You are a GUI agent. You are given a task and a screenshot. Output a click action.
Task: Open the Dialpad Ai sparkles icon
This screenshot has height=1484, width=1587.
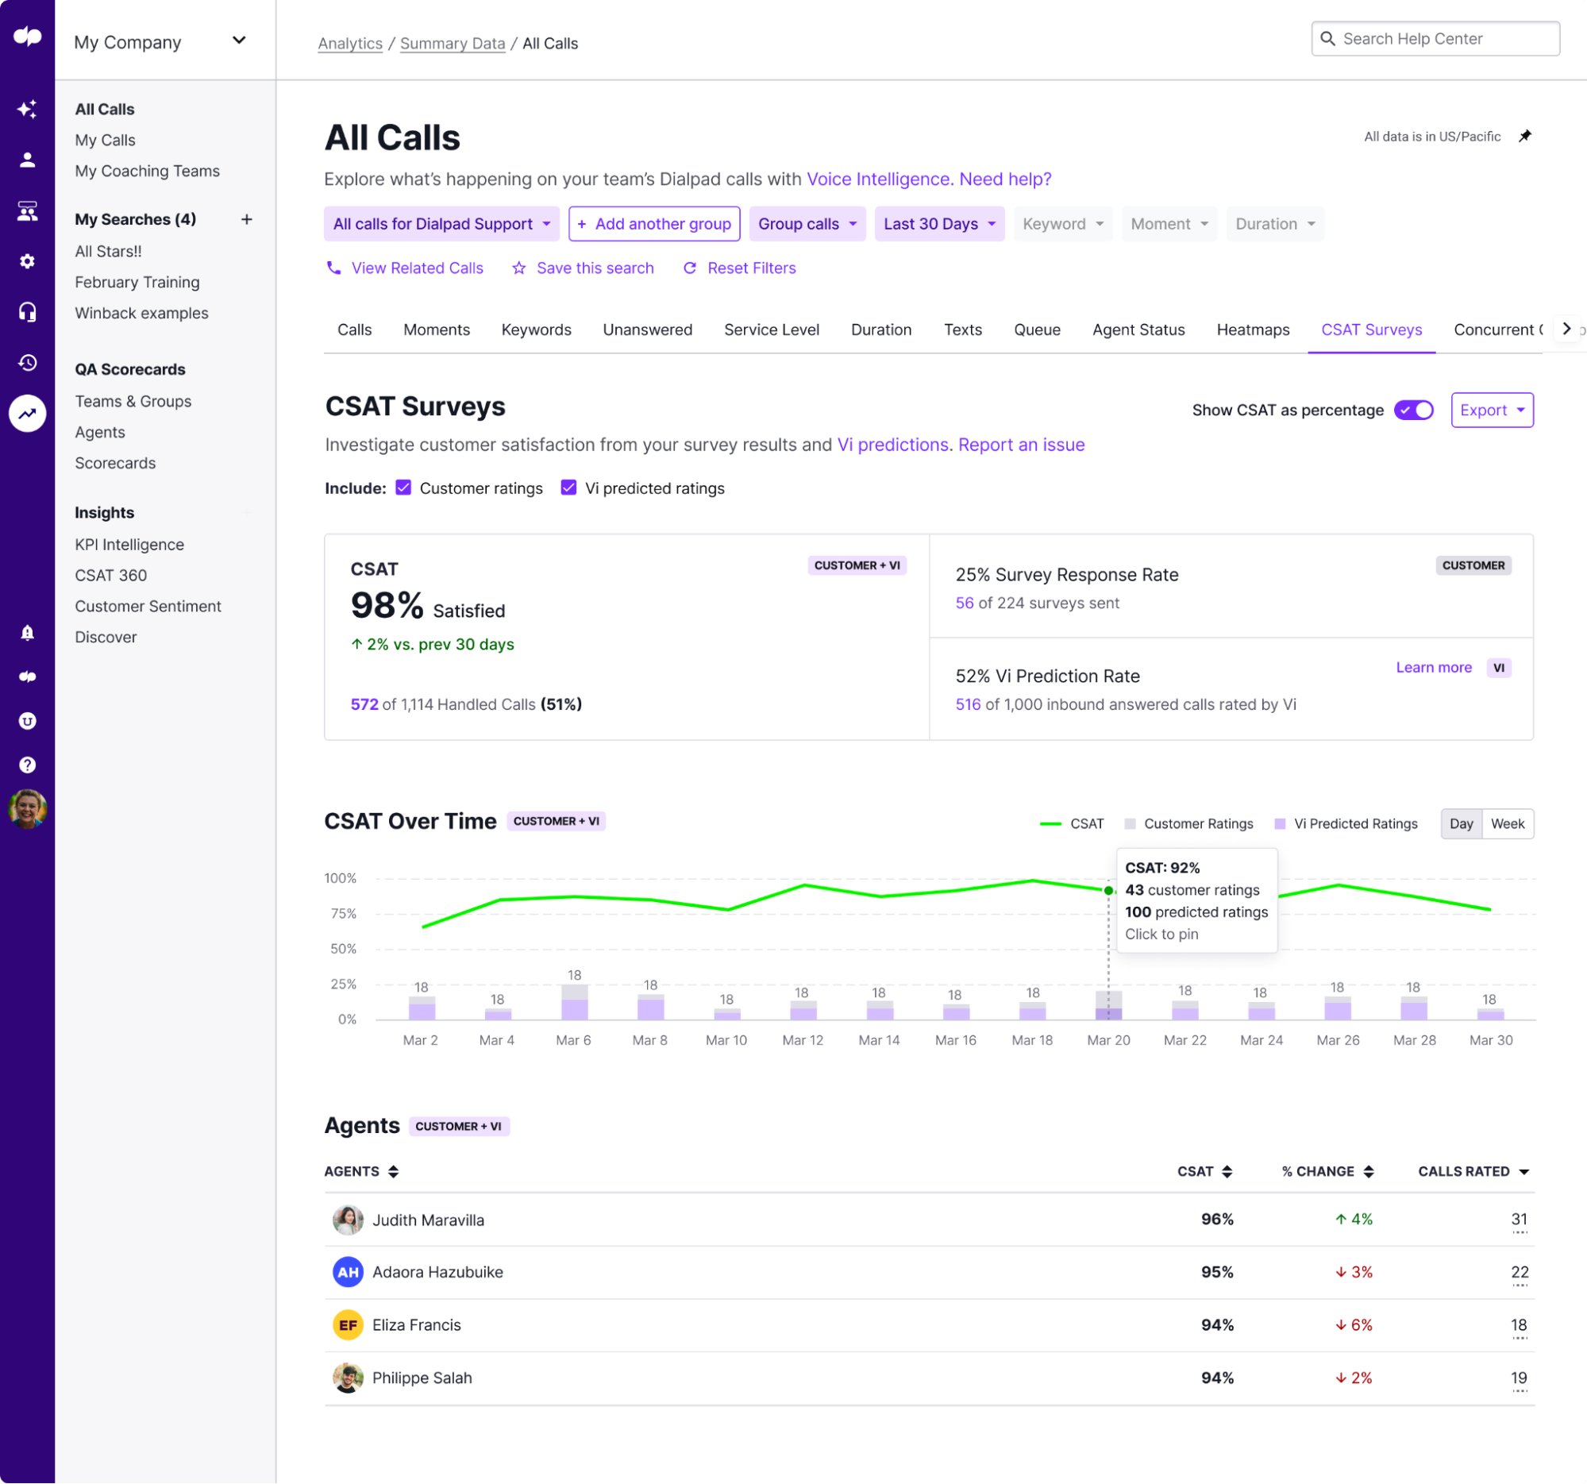tap(27, 110)
